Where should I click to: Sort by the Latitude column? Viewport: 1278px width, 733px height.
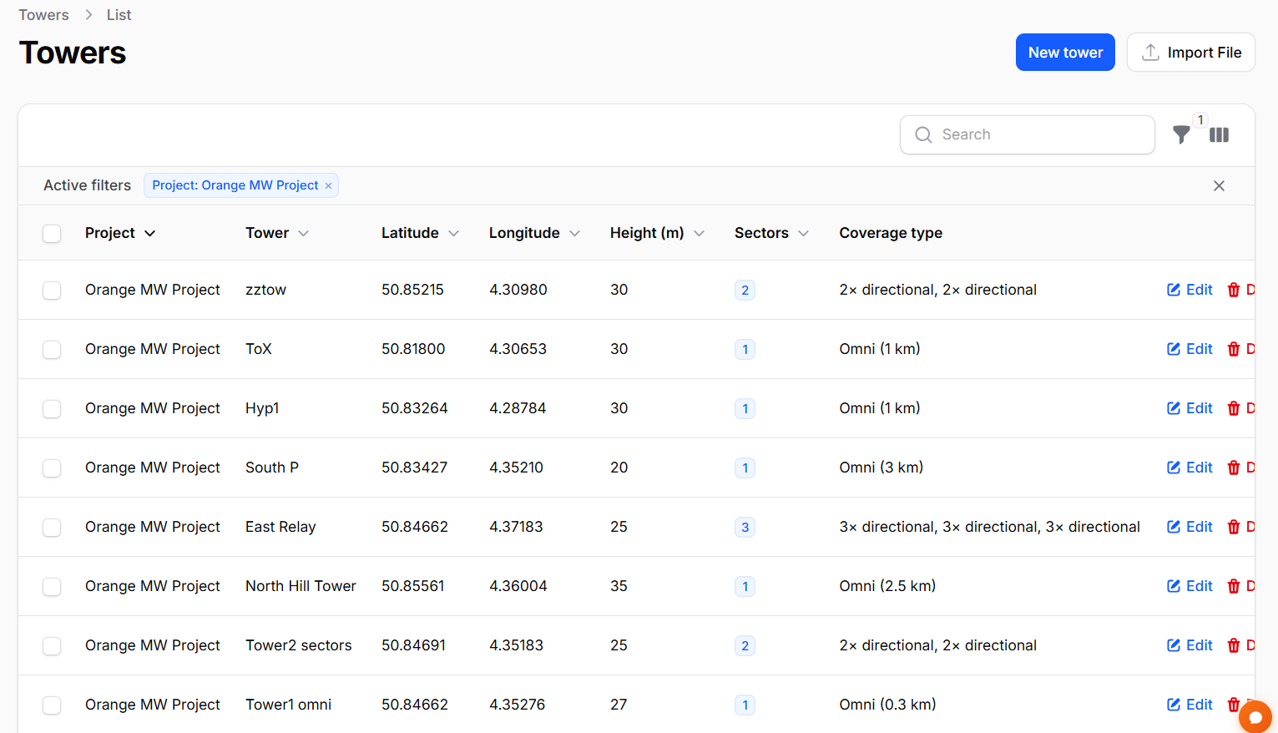click(420, 233)
